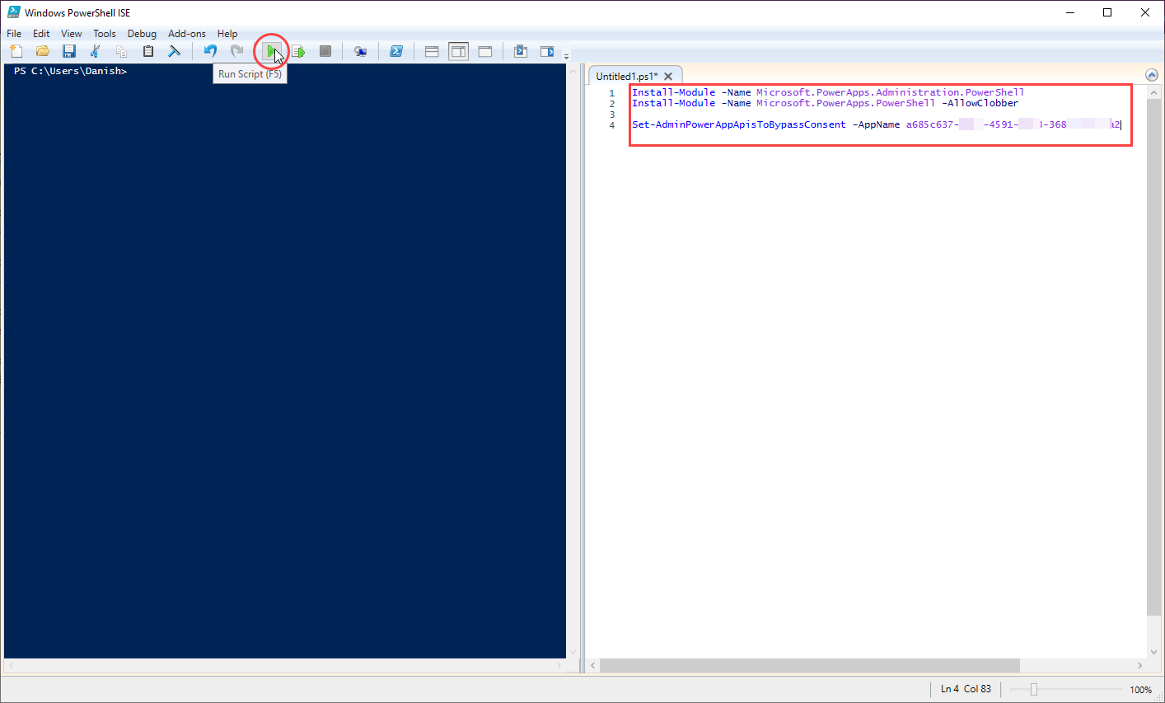The width and height of the screenshot is (1165, 703).
Task: Toggle Show Script Pane Maximized layout
Action: (485, 51)
